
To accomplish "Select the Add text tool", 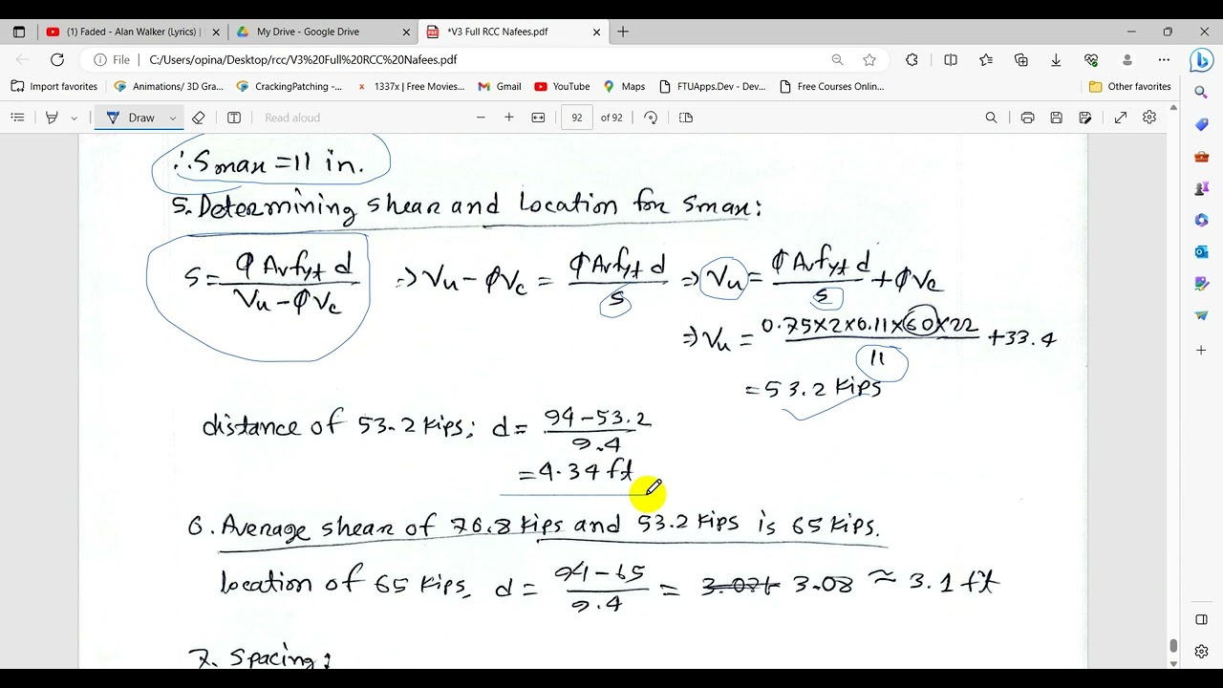I will [234, 118].
